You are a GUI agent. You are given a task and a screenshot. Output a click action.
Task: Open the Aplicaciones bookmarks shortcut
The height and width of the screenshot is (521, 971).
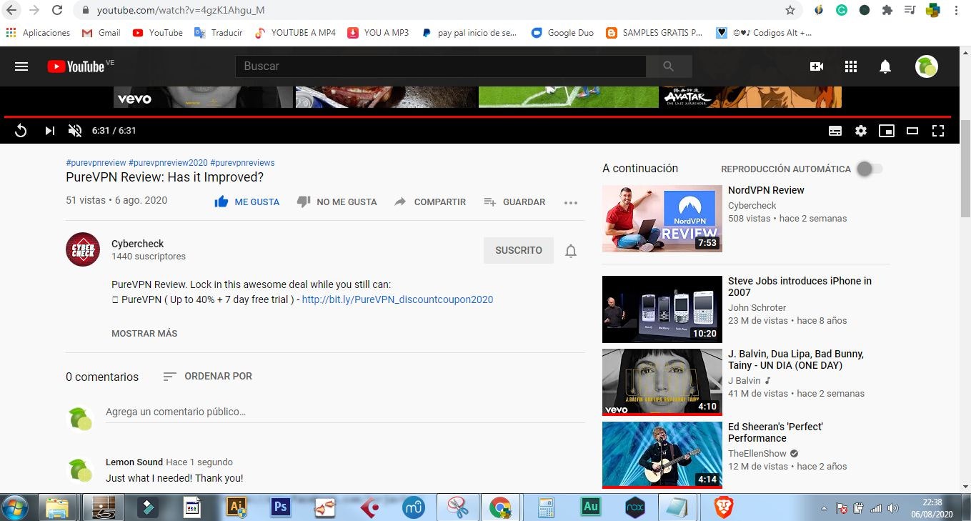pyautogui.click(x=38, y=33)
